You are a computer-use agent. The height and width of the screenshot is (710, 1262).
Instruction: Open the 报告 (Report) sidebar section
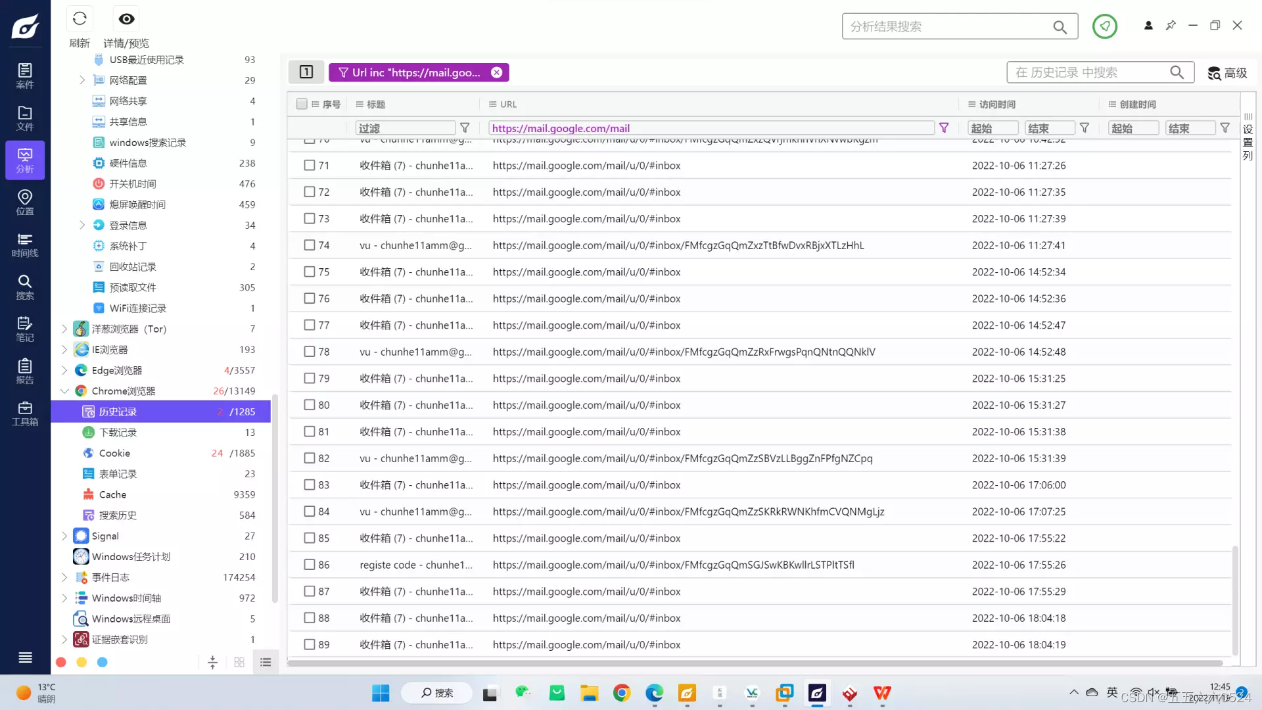(x=24, y=371)
